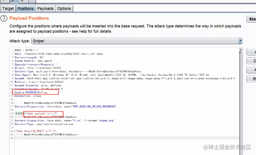Click the editor scrollbar up arrow
The width and height of the screenshot is (256, 155).
(241, 50)
